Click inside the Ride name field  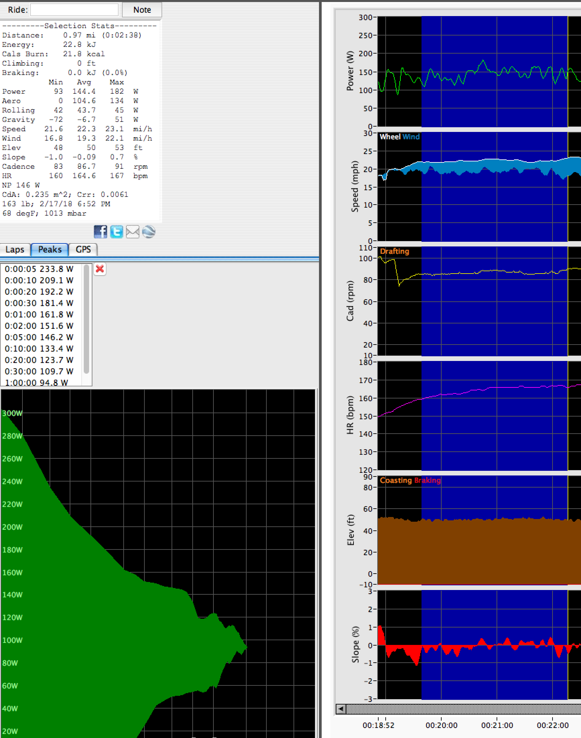click(x=74, y=9)
